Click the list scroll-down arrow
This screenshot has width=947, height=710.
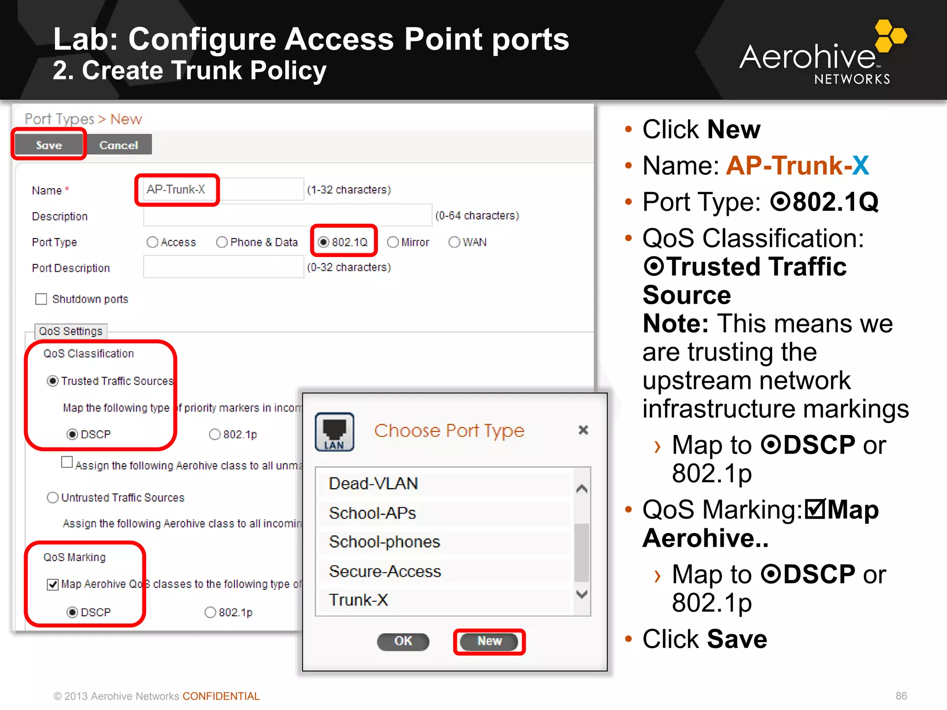pos(582,594)
